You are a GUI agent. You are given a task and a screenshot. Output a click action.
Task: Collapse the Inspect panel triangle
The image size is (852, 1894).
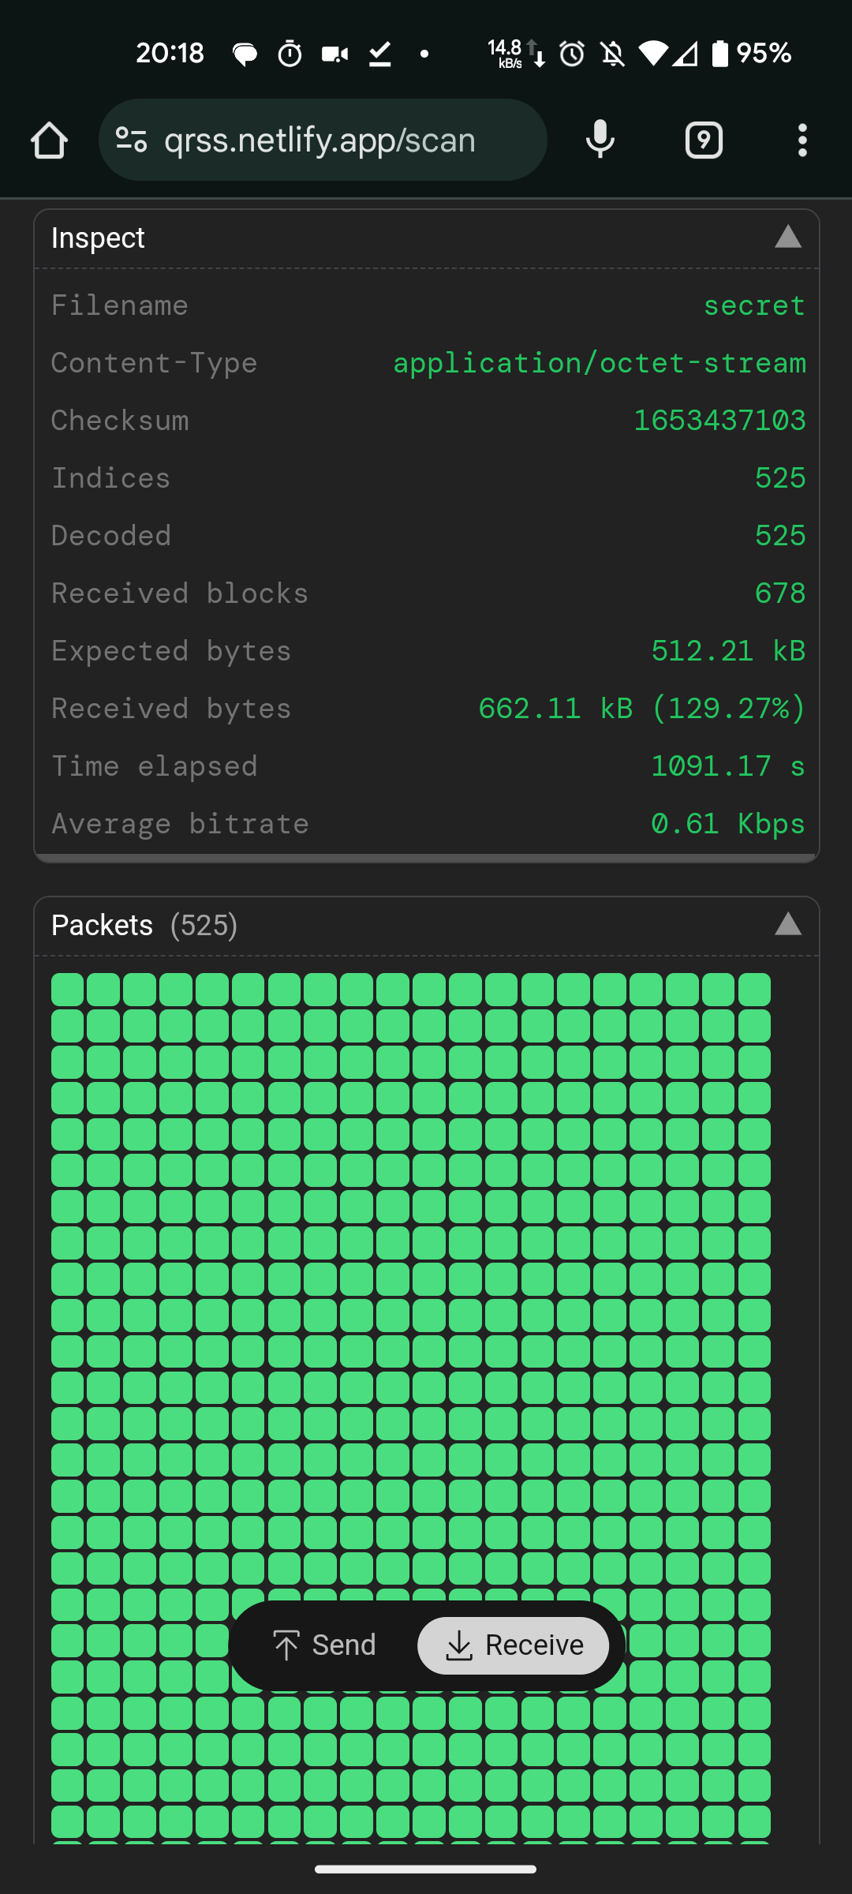787,237
